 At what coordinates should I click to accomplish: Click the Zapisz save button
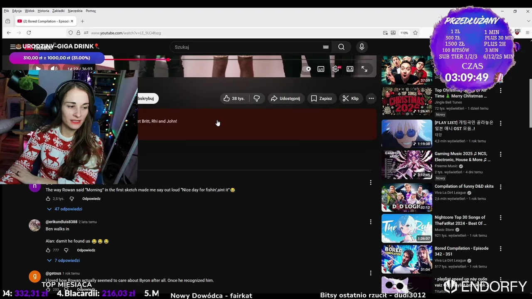coord(321,98)
